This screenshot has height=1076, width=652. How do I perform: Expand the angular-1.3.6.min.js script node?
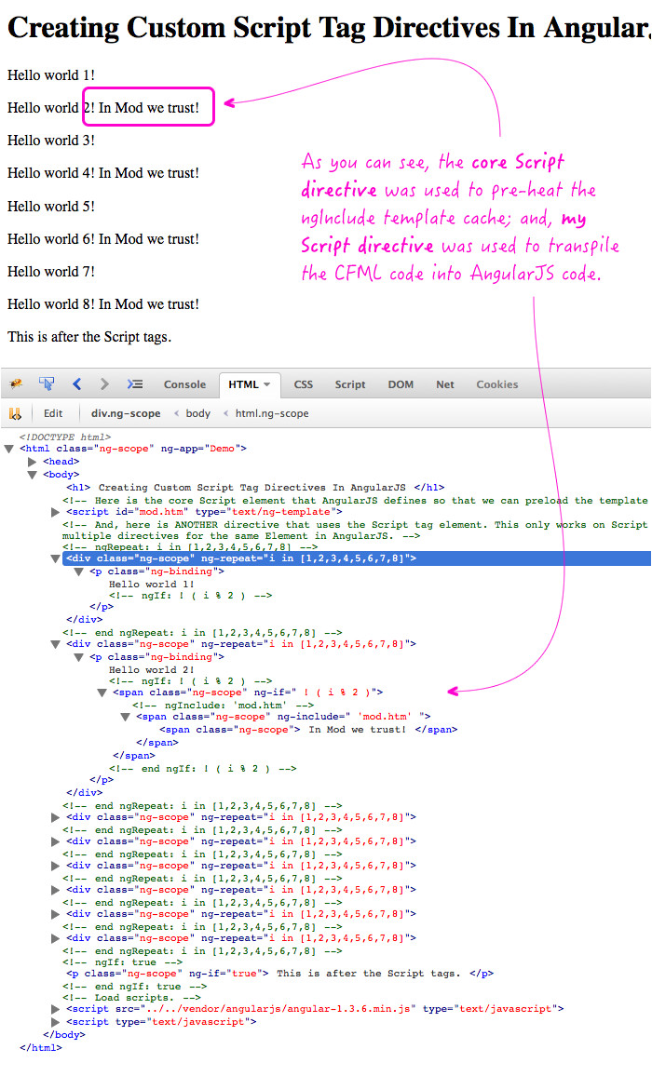(x=55, y=1009)
